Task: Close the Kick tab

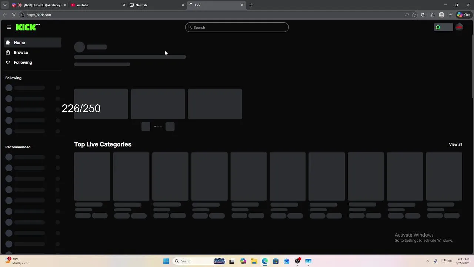Action: 242,5
